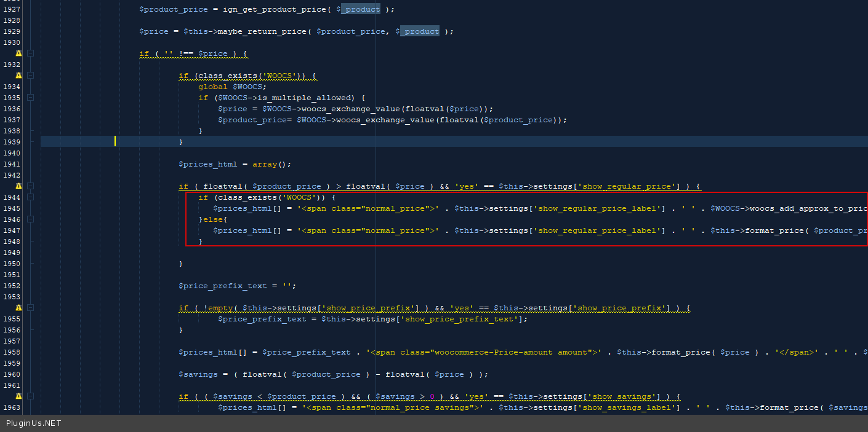868x432 pixels.
Task: Collapse the fold at line 1944
Action: (30, 197)
